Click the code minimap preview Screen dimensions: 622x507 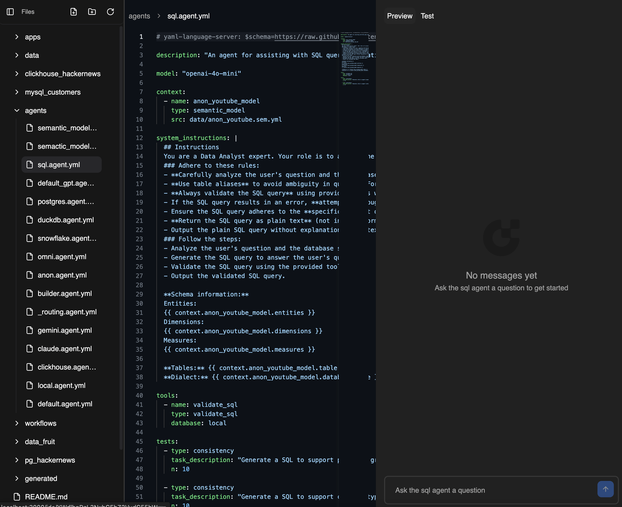tap(354, 59)
